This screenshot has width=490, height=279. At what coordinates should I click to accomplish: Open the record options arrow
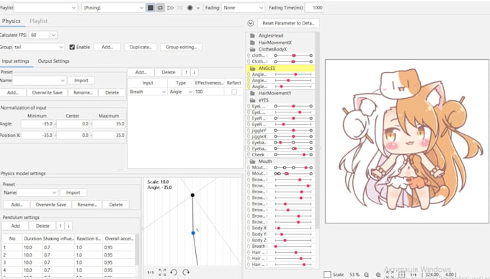pos(198,8)
